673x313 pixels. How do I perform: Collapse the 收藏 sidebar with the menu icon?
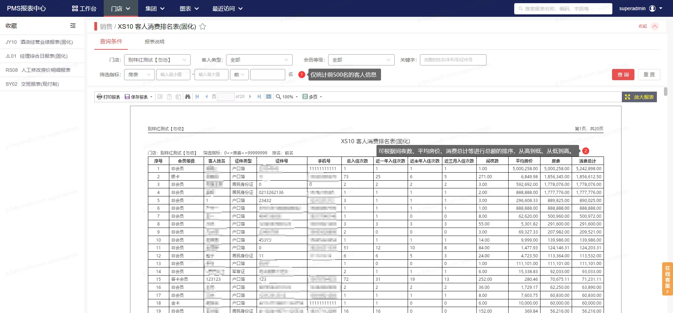click(x=73, y=26)
